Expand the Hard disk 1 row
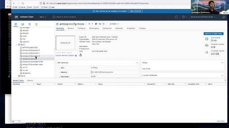 59,77
